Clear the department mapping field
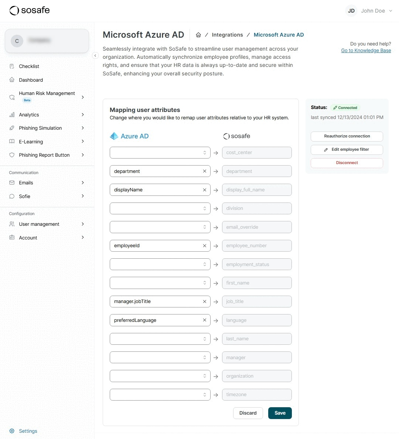 coord(205,171)
